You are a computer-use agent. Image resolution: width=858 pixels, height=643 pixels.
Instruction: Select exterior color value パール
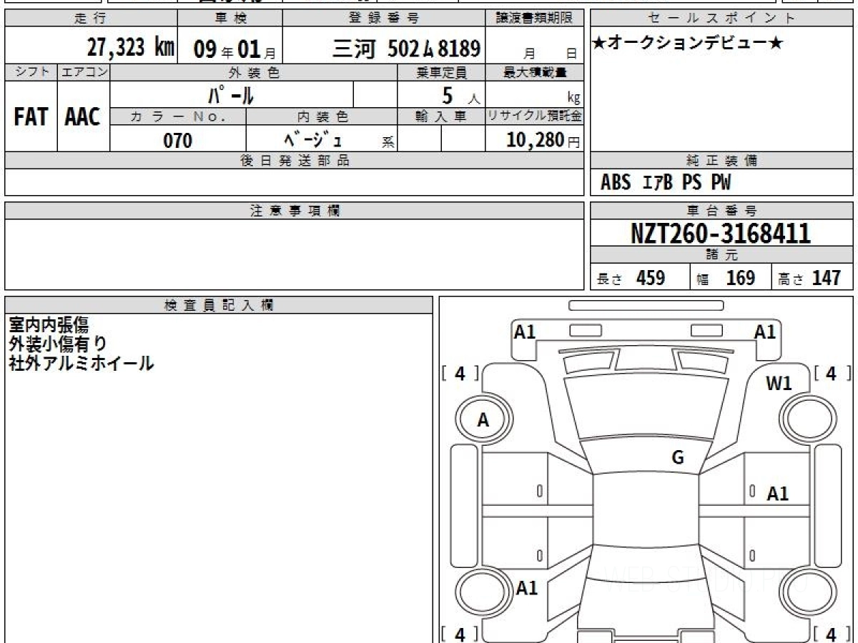tap(231, 95)
